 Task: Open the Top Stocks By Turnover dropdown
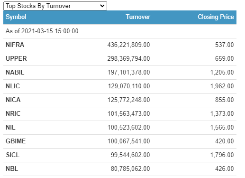55,6
